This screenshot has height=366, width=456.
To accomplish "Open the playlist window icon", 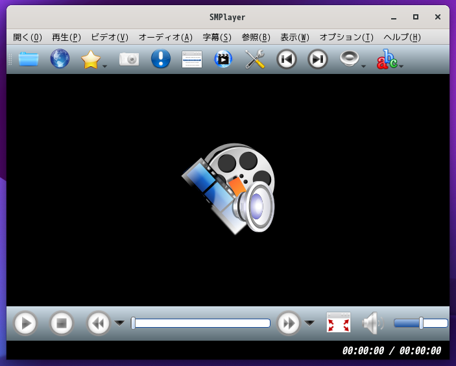I will pyautogui.click(x=192, y=59).
